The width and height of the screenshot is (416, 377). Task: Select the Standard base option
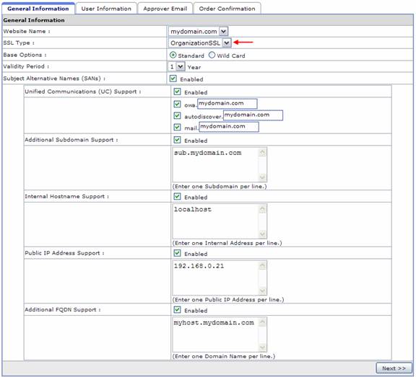point(173,55)
